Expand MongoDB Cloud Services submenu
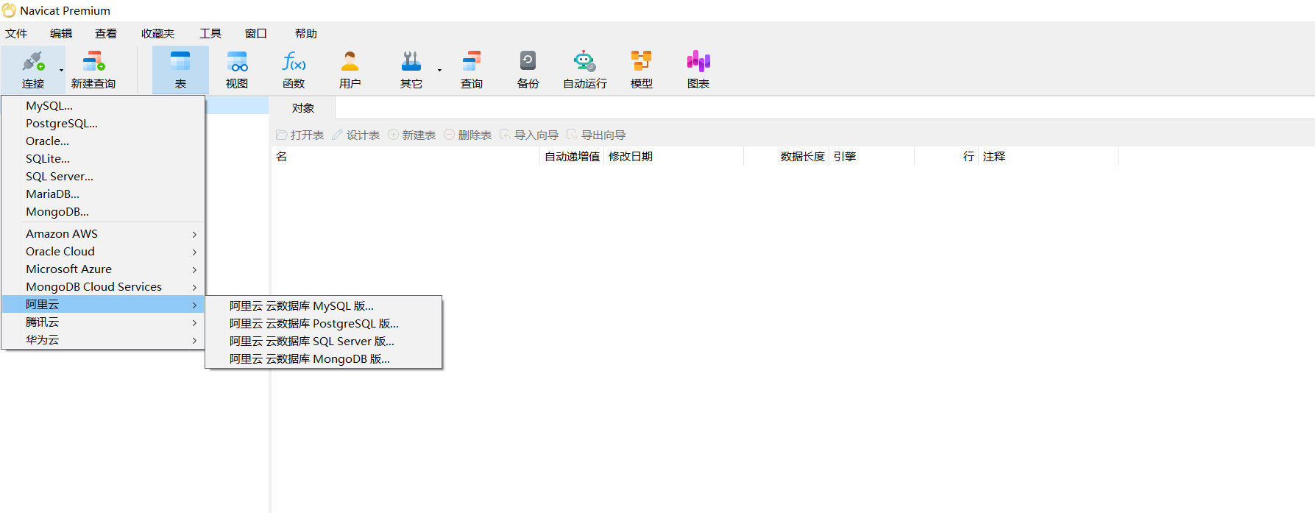Screen dimensions: 1315x513 point(104,287)
